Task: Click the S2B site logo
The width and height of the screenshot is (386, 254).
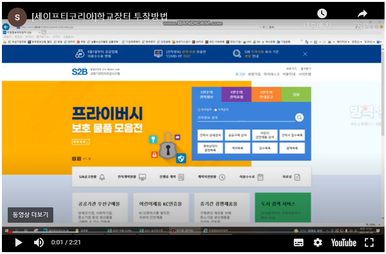Action: pyautogui.click(x=80, y=72)
